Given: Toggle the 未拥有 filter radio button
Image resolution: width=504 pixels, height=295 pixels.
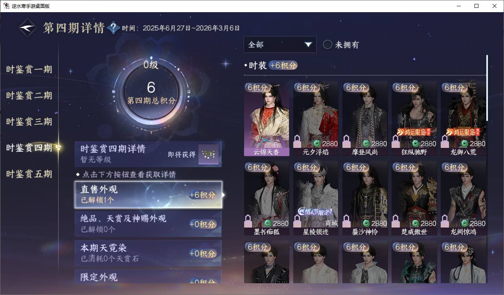Looking at the screenshot, I should (327, 45).
